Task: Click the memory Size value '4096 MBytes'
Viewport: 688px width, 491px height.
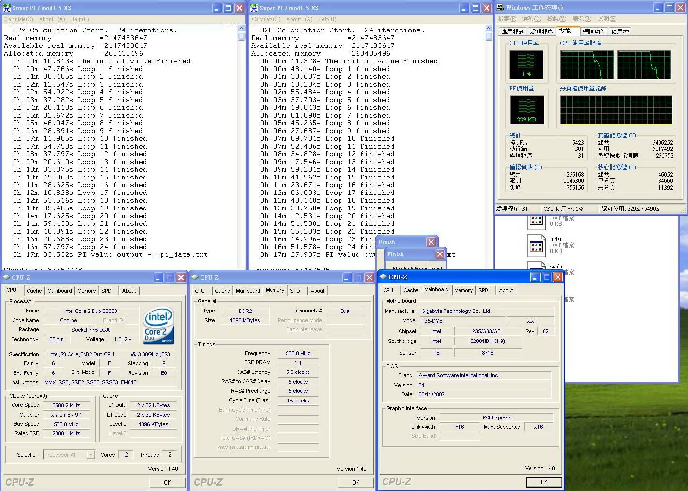Action: (x=245, y=320)
